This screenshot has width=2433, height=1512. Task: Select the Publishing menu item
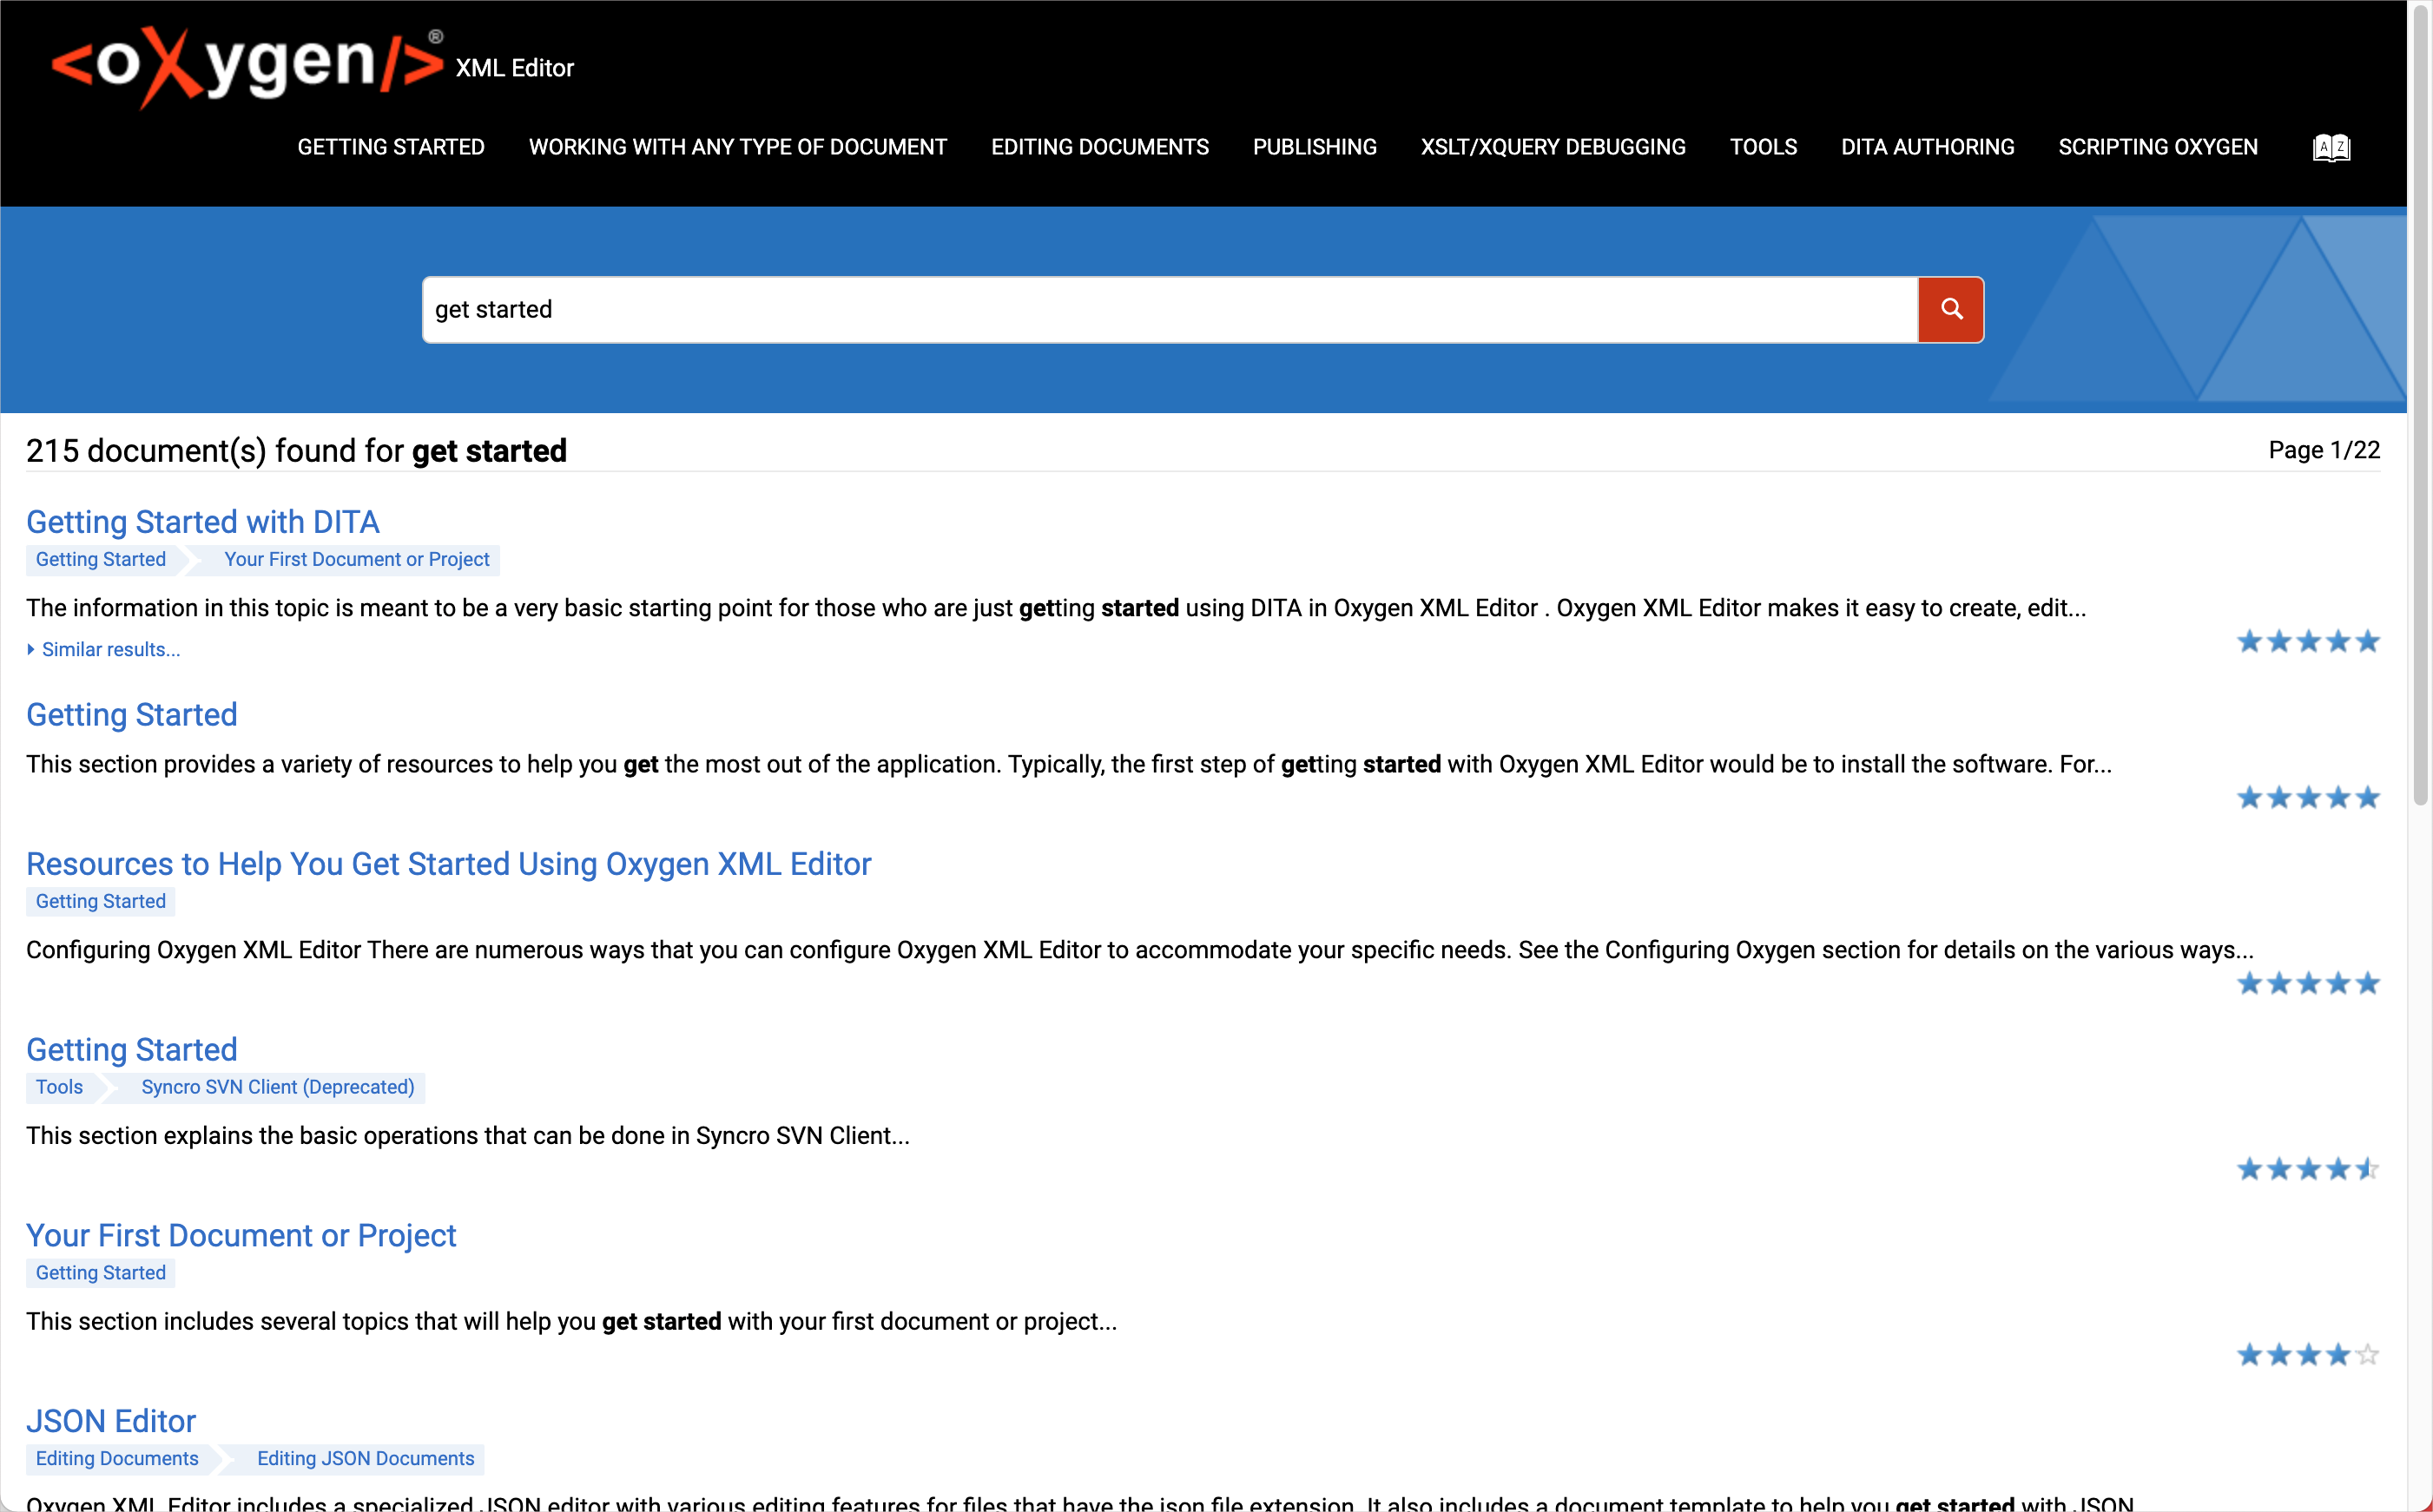(x=1314, y=147)
